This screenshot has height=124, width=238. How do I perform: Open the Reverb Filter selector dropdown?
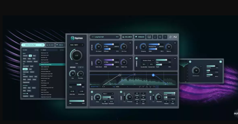click(x=96, y=87)
